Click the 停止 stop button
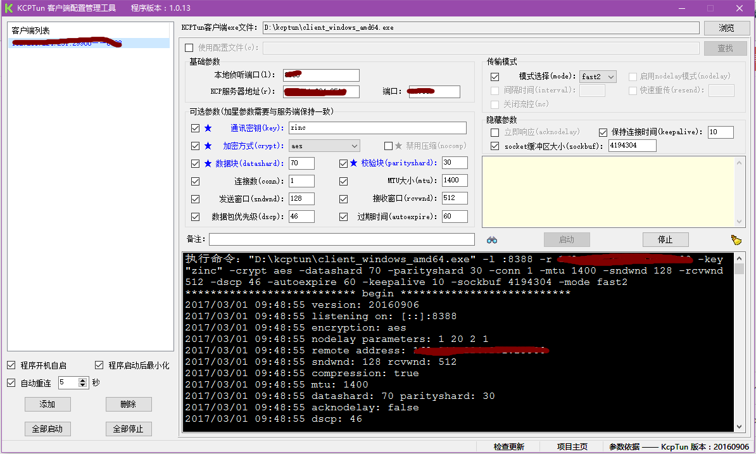 pyautogui.click(x=665, y=239)
